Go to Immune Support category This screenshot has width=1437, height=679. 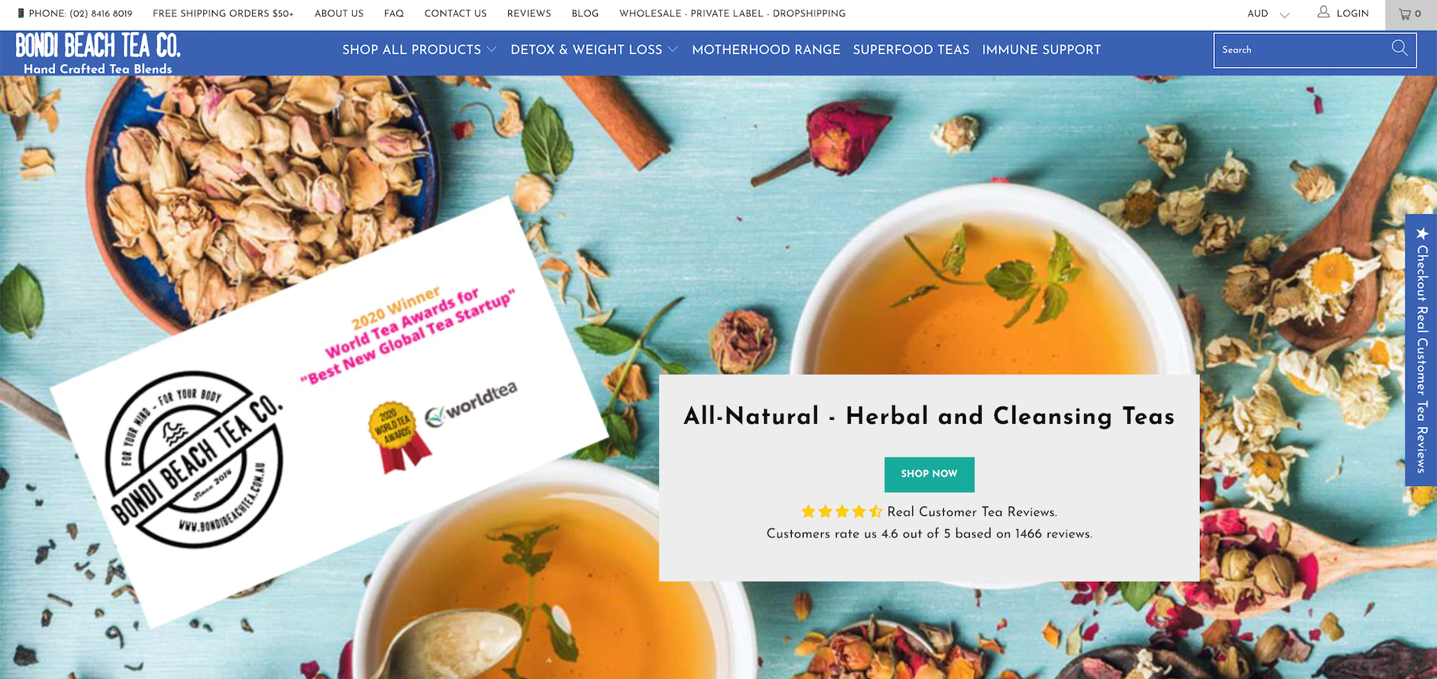pyautogui.click(x=1042, y=50)
